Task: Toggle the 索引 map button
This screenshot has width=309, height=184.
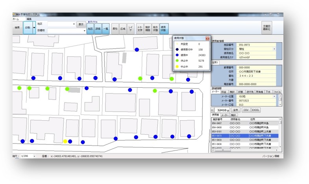Action: (x=115, y=29)
